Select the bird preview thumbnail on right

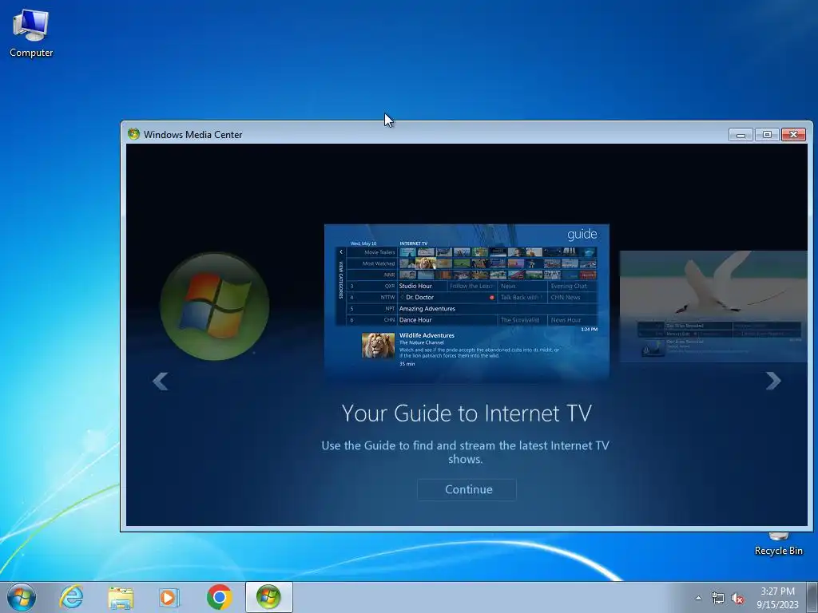[x=713, y=306]
